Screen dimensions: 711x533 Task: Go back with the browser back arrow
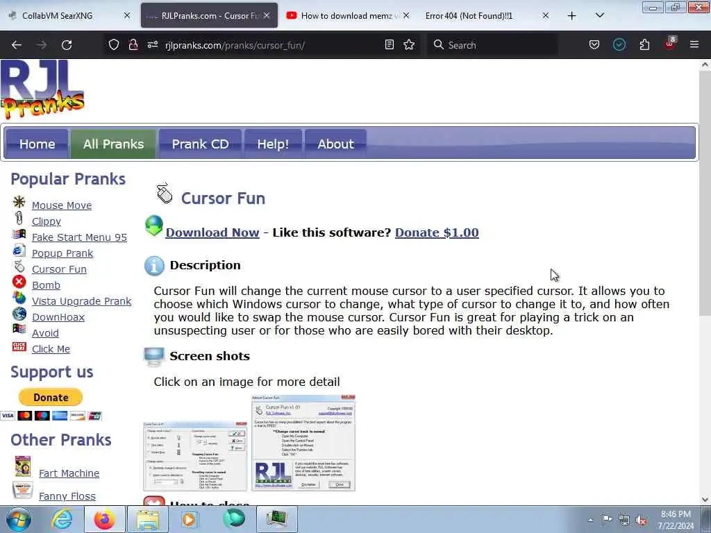(x=17, y=45)
